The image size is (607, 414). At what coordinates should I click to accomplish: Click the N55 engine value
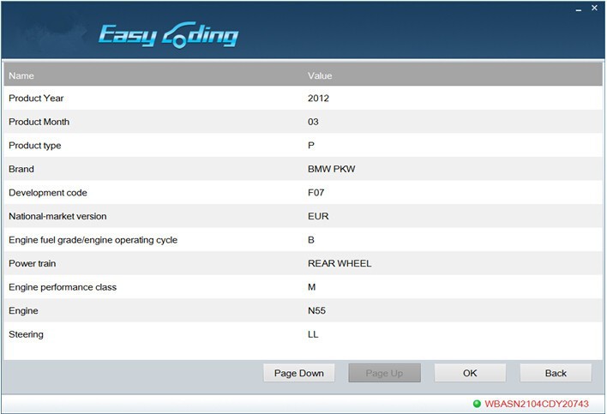pyautogui.click(x=317, y=311)
